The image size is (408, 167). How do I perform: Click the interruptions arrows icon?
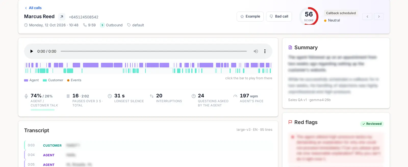pos(152,96)
